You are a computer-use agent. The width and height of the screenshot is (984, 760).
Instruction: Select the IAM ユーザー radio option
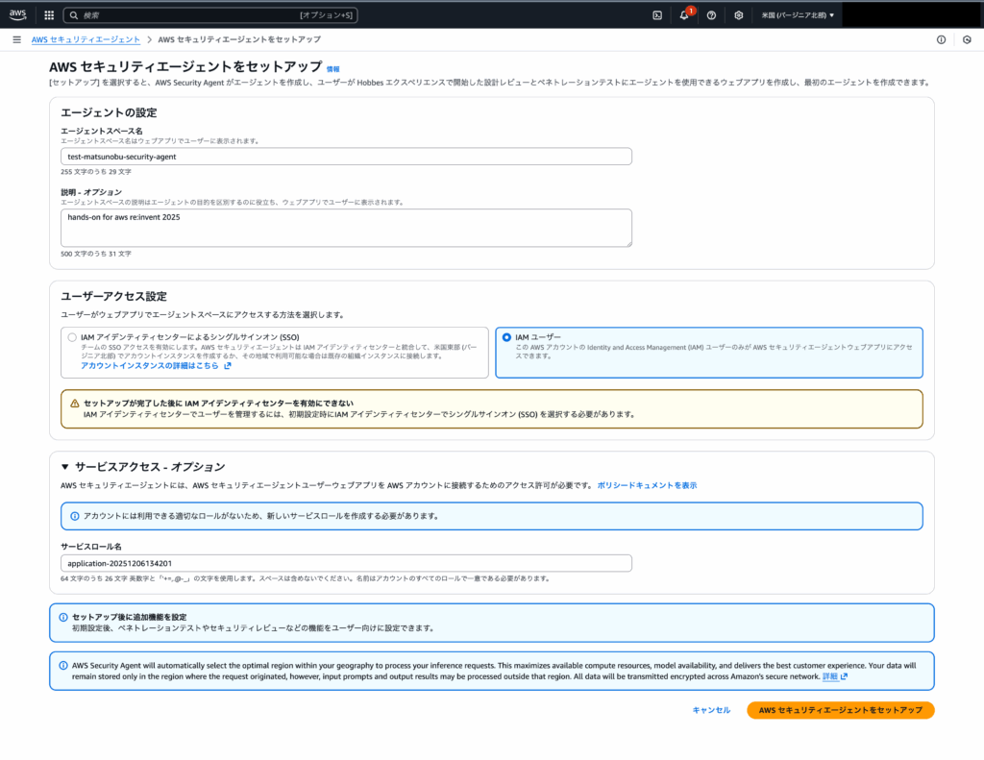click(x=506, y=337)
